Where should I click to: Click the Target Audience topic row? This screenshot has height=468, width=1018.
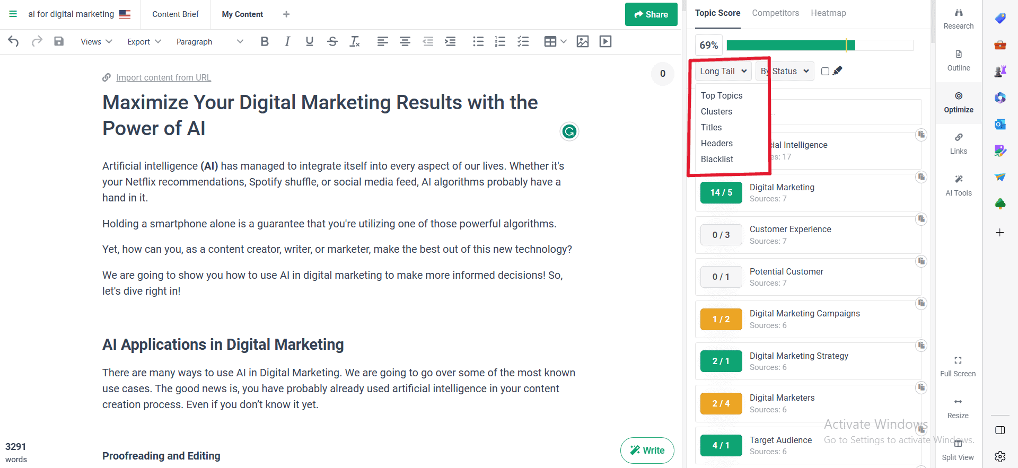[x=808, y=445]
